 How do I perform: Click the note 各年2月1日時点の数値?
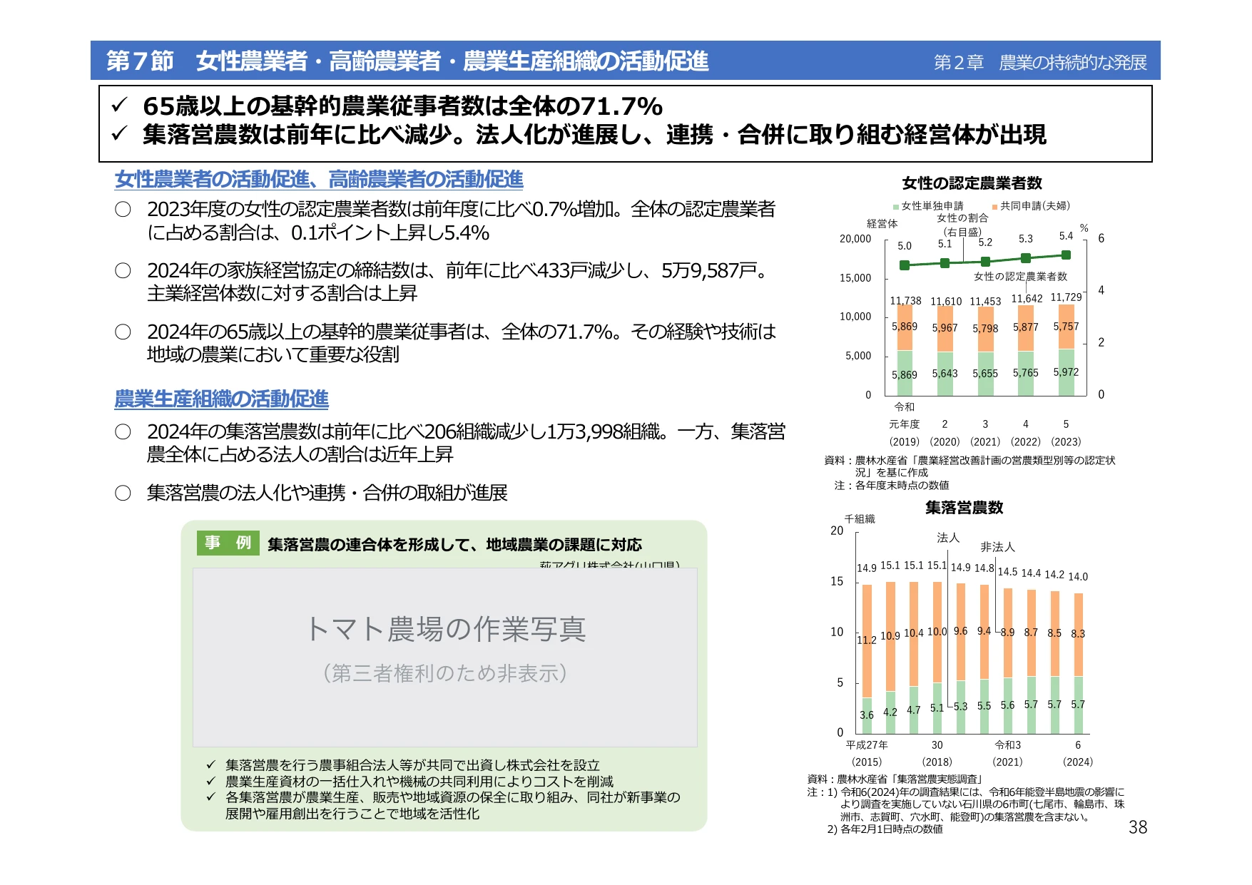click(x=892, y=829)
